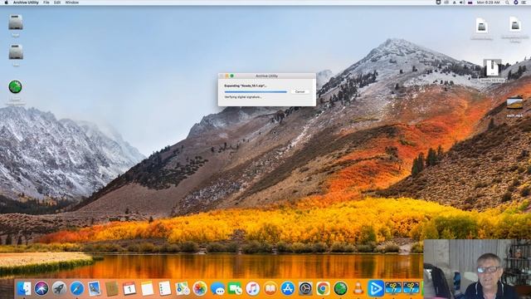The width and height of the screenshot is (531, 299).
Task: Open VLC traffic cone in Dock
Action: pos(358,288)
